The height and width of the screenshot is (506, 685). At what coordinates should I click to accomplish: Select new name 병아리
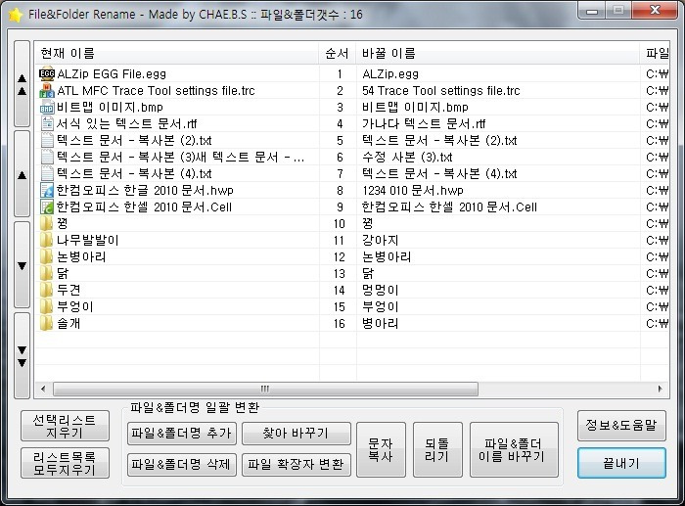tap(380, 323)
